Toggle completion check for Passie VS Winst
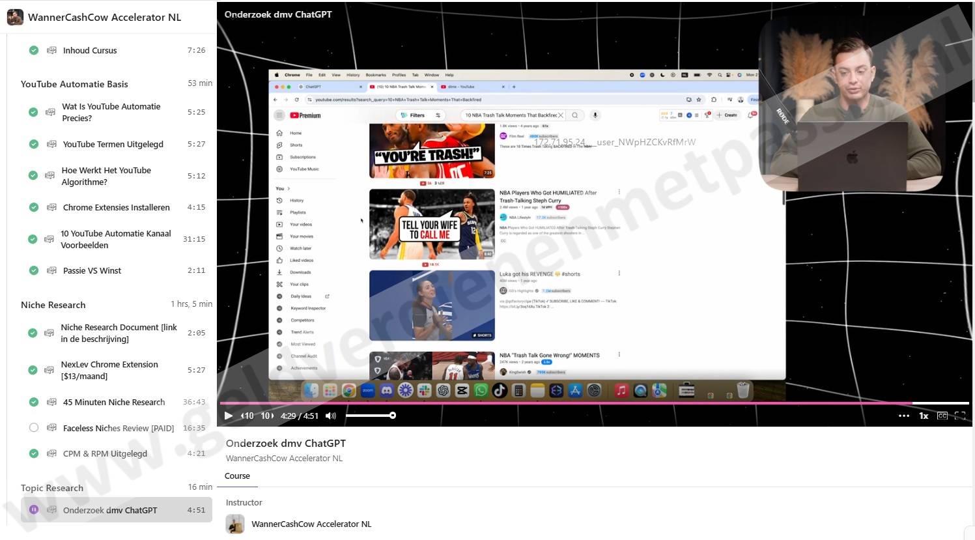Viewport: 975px width, 540px height. (x=34, y=270)
